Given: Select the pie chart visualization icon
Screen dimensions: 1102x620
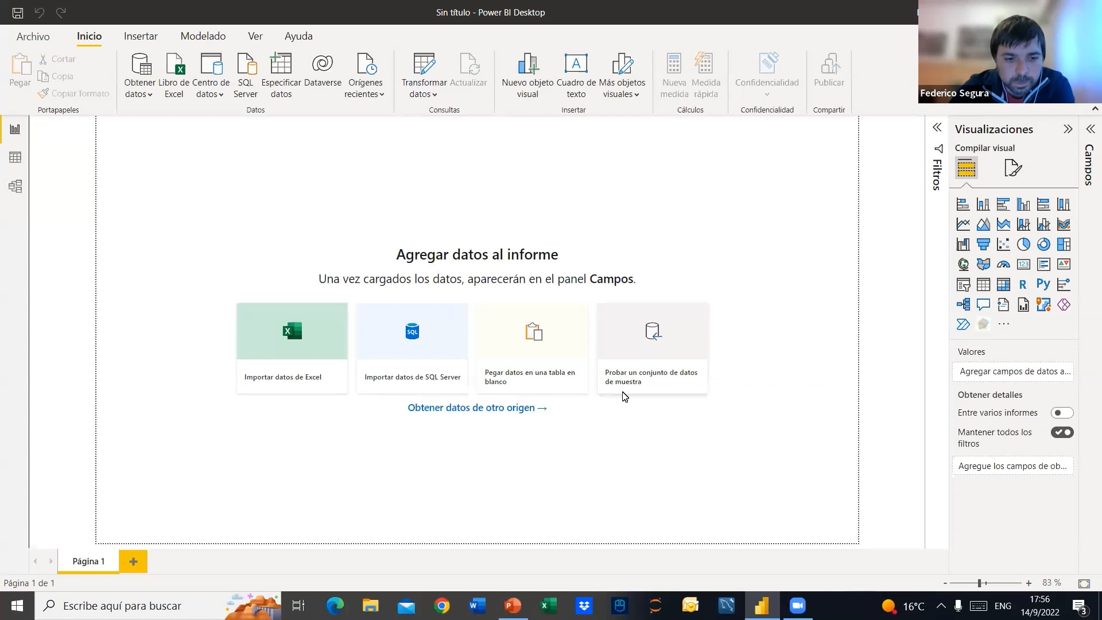Looking at the screenshot, I should click(x=1024, y=244).
